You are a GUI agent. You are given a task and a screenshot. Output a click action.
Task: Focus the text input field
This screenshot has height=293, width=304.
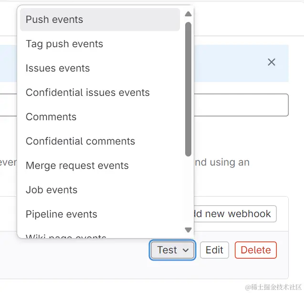click(241, 105)
